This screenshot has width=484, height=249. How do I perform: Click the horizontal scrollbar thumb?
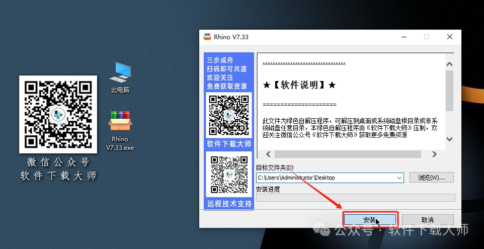[348, 154]
